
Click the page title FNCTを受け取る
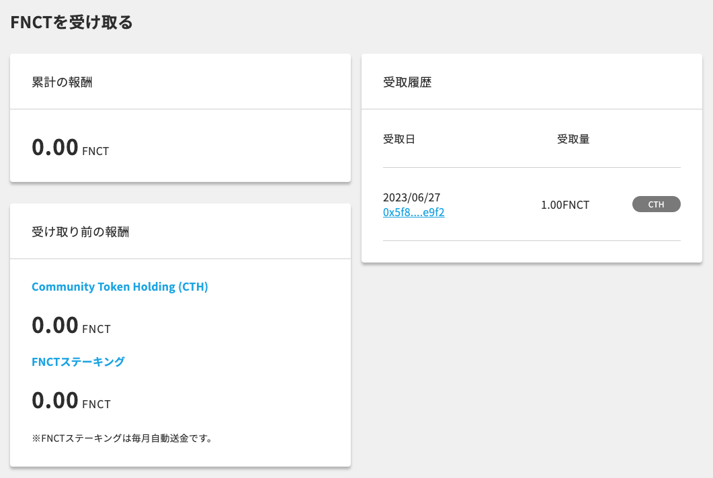[x=71, y=21]
